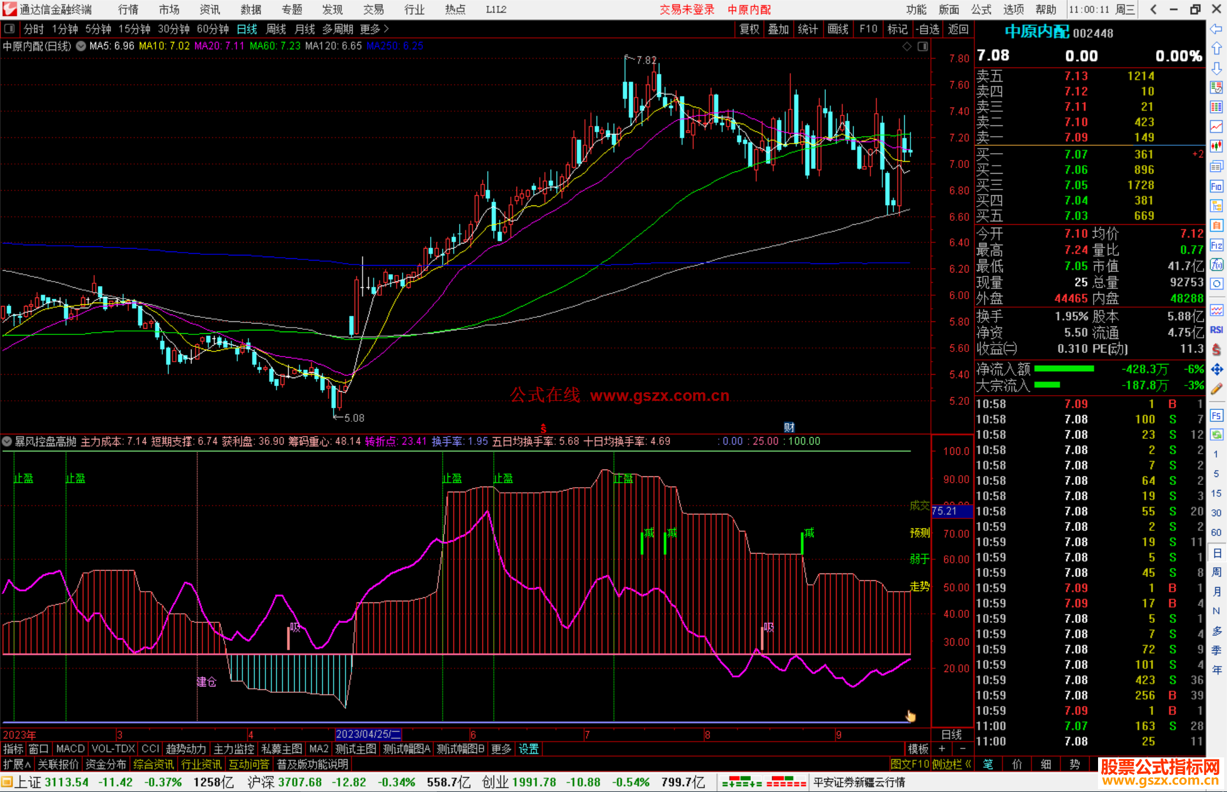Select the pencil drawing tool icon
Image resolution: width=1227 pixels, height=792 pixels.
[1216, 389]
